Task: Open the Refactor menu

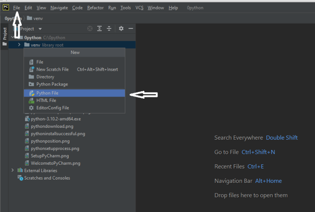Action: tap(96, 8)
